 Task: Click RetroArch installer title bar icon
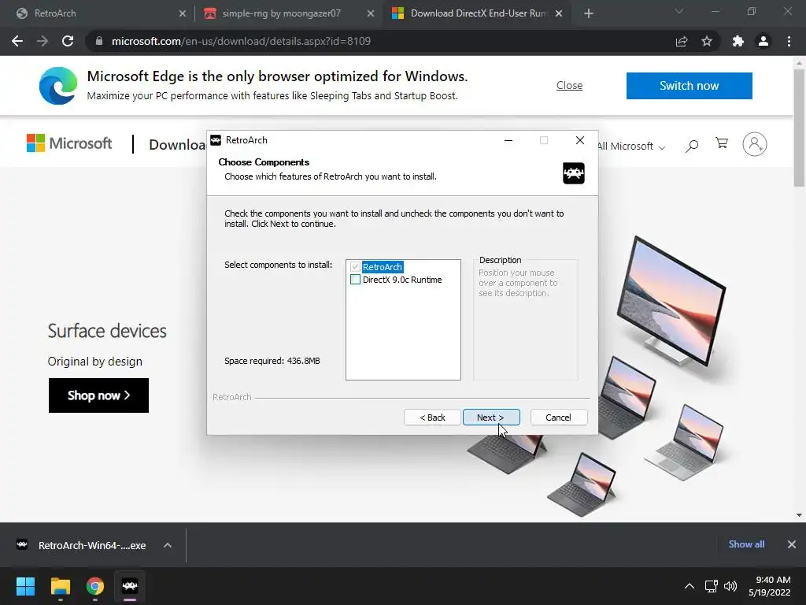(216, 140)
